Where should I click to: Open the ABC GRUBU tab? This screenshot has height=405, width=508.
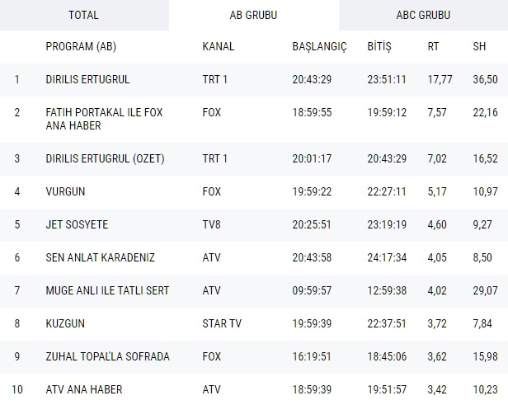[423, 15]
